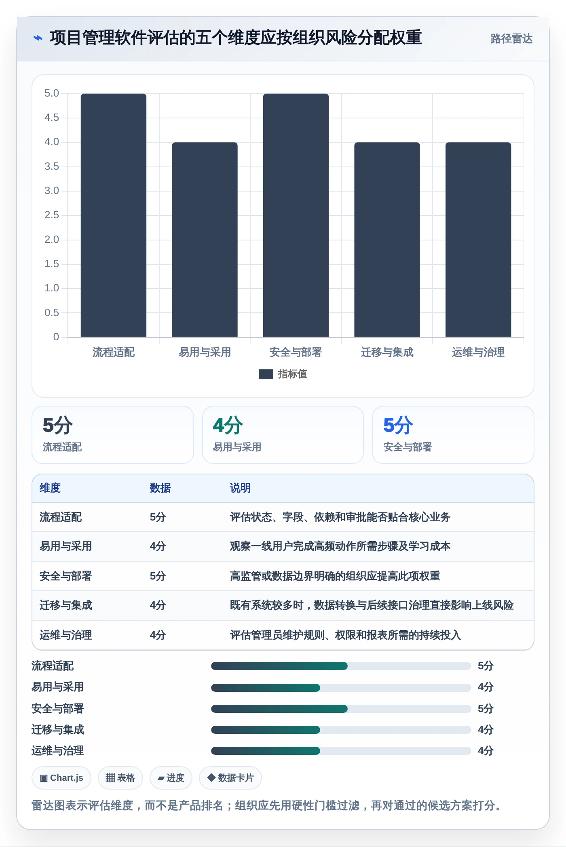This screenshot has width=566, height=847.
Task: Select the 迁移与集成 bar in chart
Action: coord(387,240)
